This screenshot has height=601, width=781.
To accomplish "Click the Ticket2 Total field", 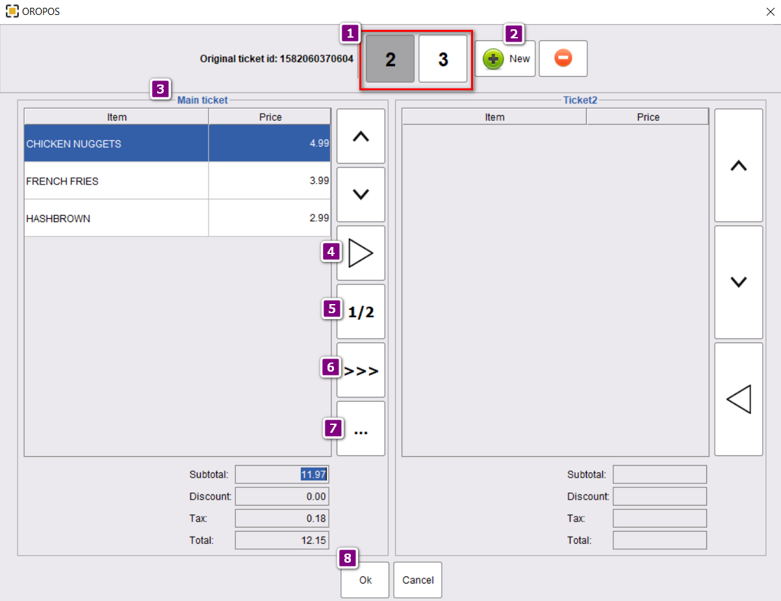I will (659, 540).
